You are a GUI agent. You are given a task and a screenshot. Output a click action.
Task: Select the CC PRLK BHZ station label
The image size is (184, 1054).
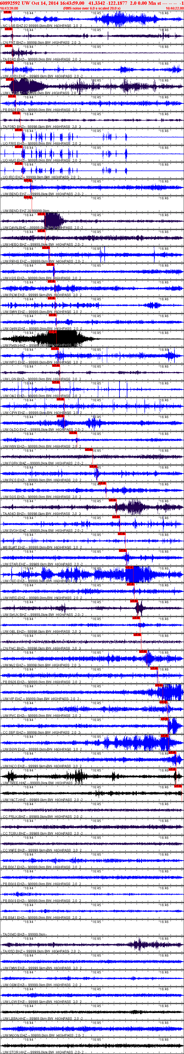pyautogui.click(x=43, y=817)
